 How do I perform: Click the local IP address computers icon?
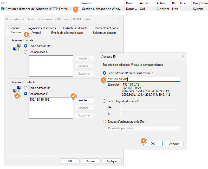tap(17, 48)
